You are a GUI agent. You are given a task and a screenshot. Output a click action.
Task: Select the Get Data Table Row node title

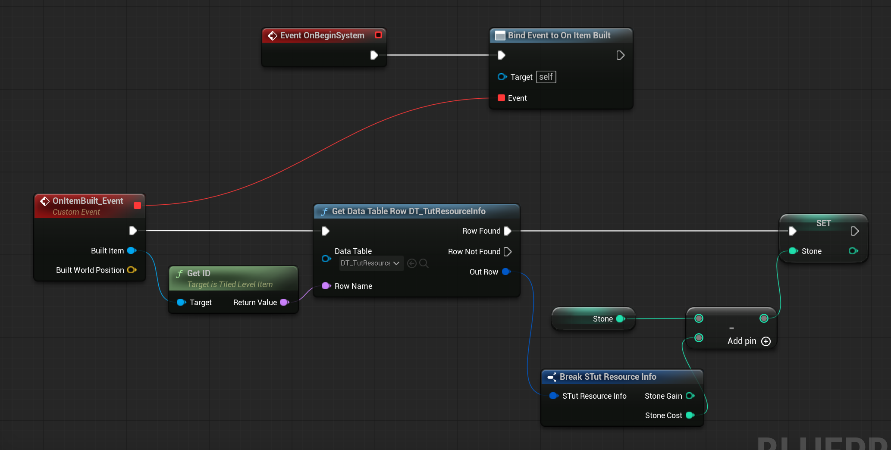408,211
